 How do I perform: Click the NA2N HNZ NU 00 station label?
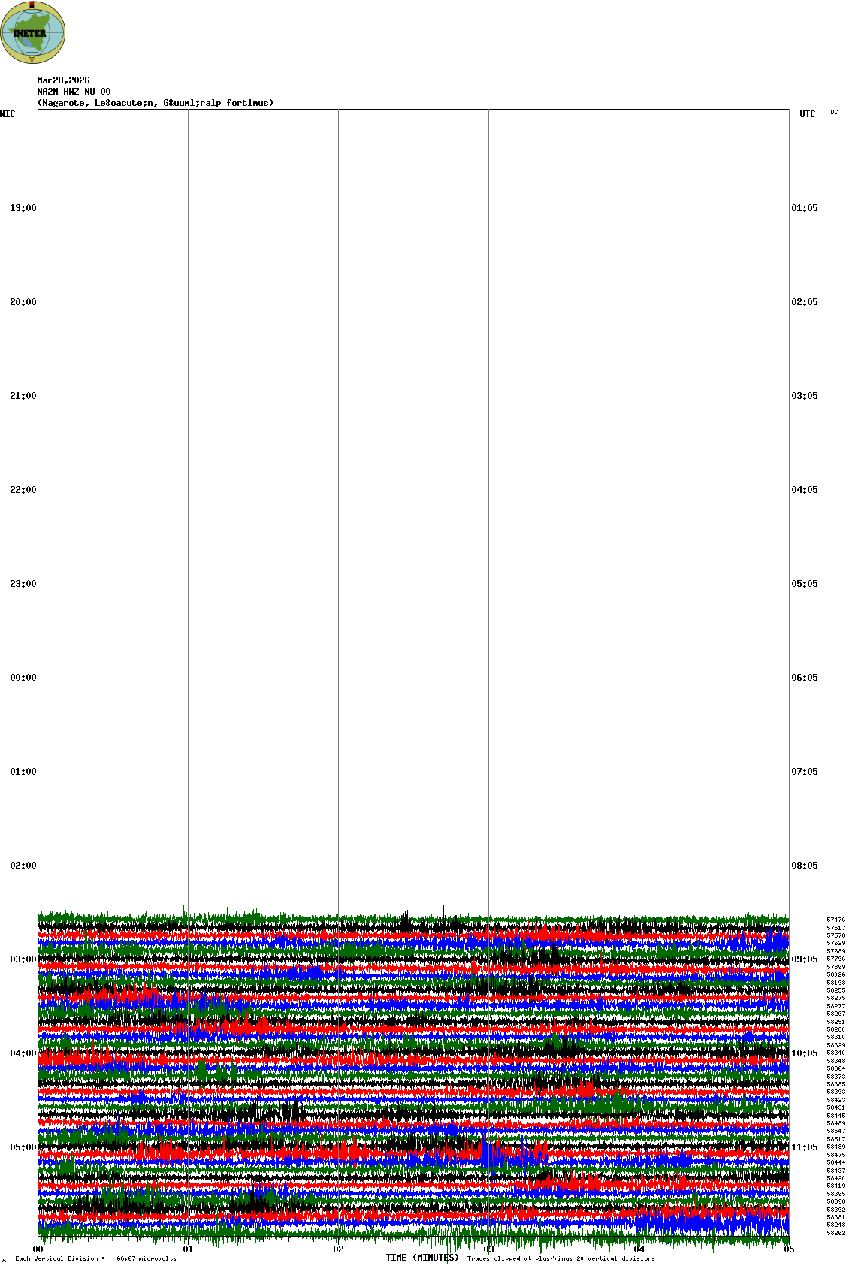tap(74, 92)
